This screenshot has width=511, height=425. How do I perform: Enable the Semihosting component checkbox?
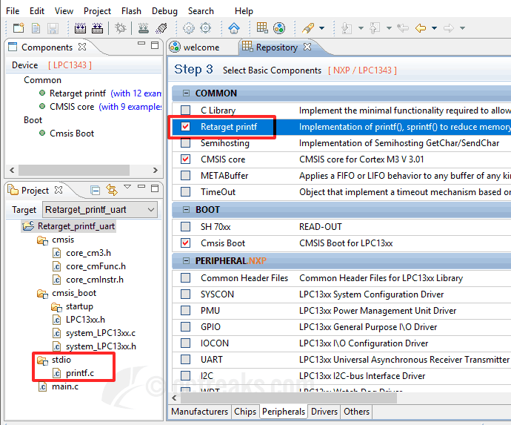(185, 142)
